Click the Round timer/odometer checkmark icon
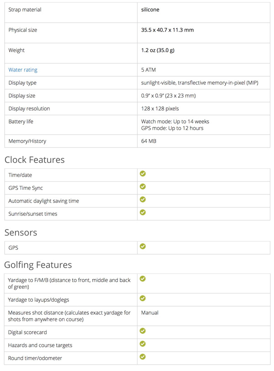 (142, 356)
